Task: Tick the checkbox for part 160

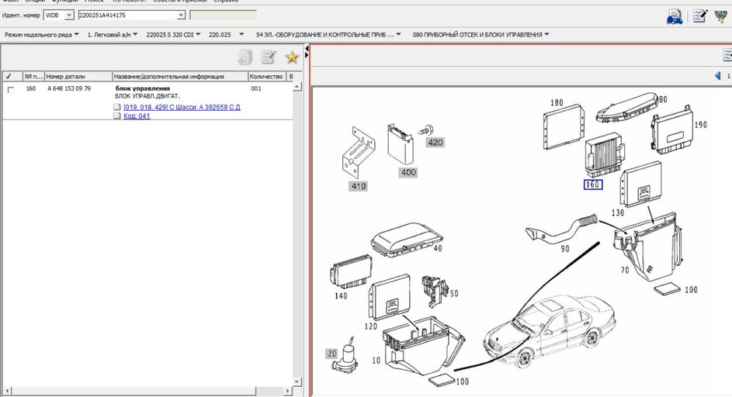Action: (10, 90)
